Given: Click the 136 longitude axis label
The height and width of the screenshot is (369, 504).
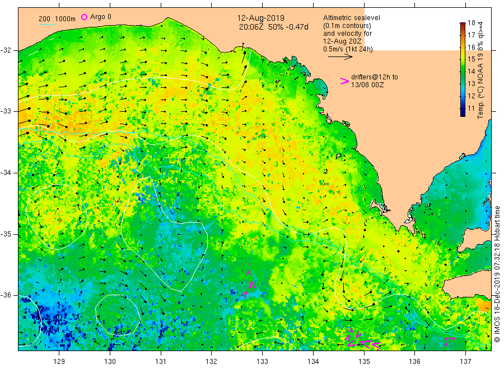Looking at the screenshot, I should tap(414, 362).
